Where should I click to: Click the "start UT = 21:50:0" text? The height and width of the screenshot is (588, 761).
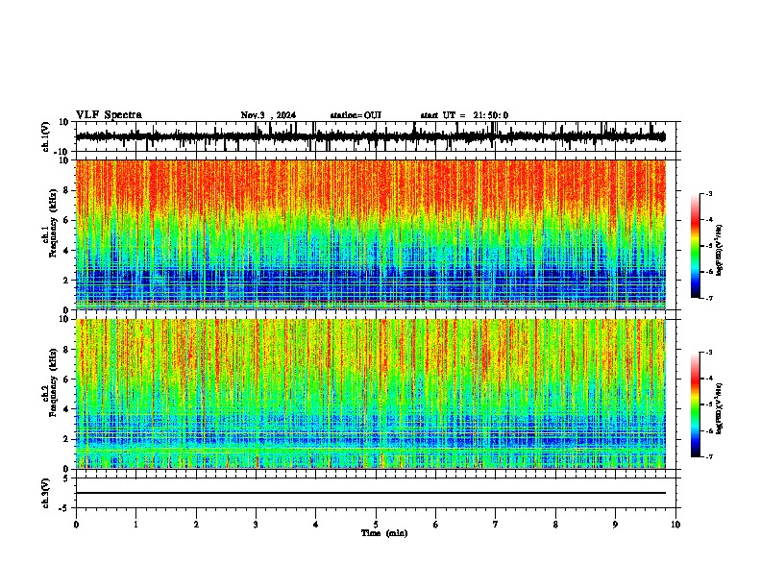point(464,115)
